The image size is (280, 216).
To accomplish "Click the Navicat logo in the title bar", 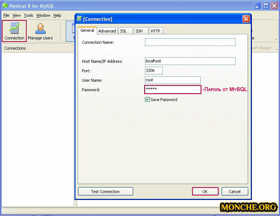I will tap(5, 5).
